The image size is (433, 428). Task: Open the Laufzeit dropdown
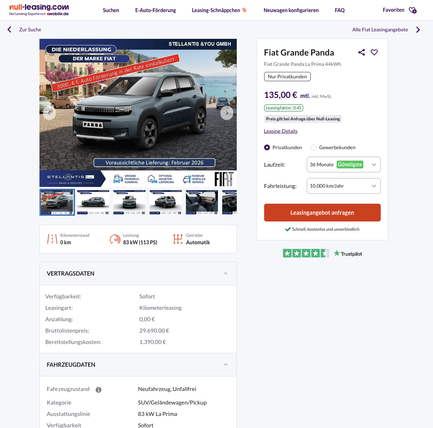[x=343, y=165]
